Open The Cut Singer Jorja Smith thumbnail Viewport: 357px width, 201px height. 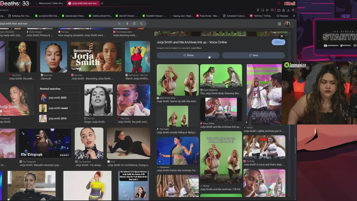point(98,100)
